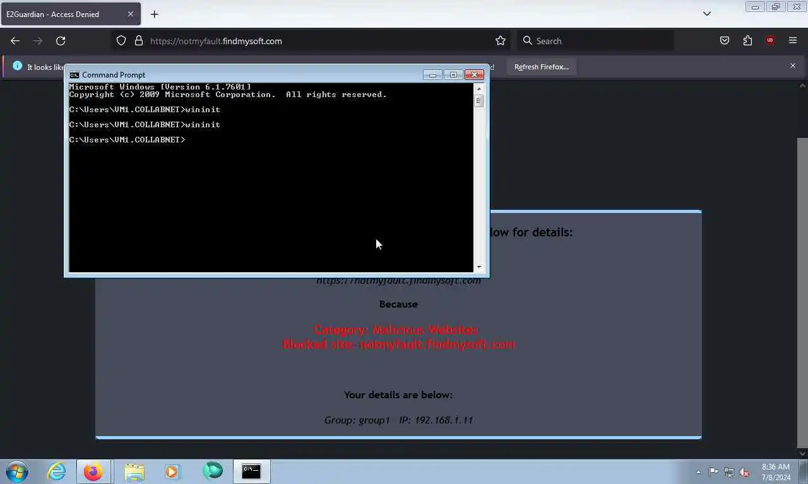Open Action Center flag icon
The width and height of the screenshot is (808, 484).
[713, 472]
